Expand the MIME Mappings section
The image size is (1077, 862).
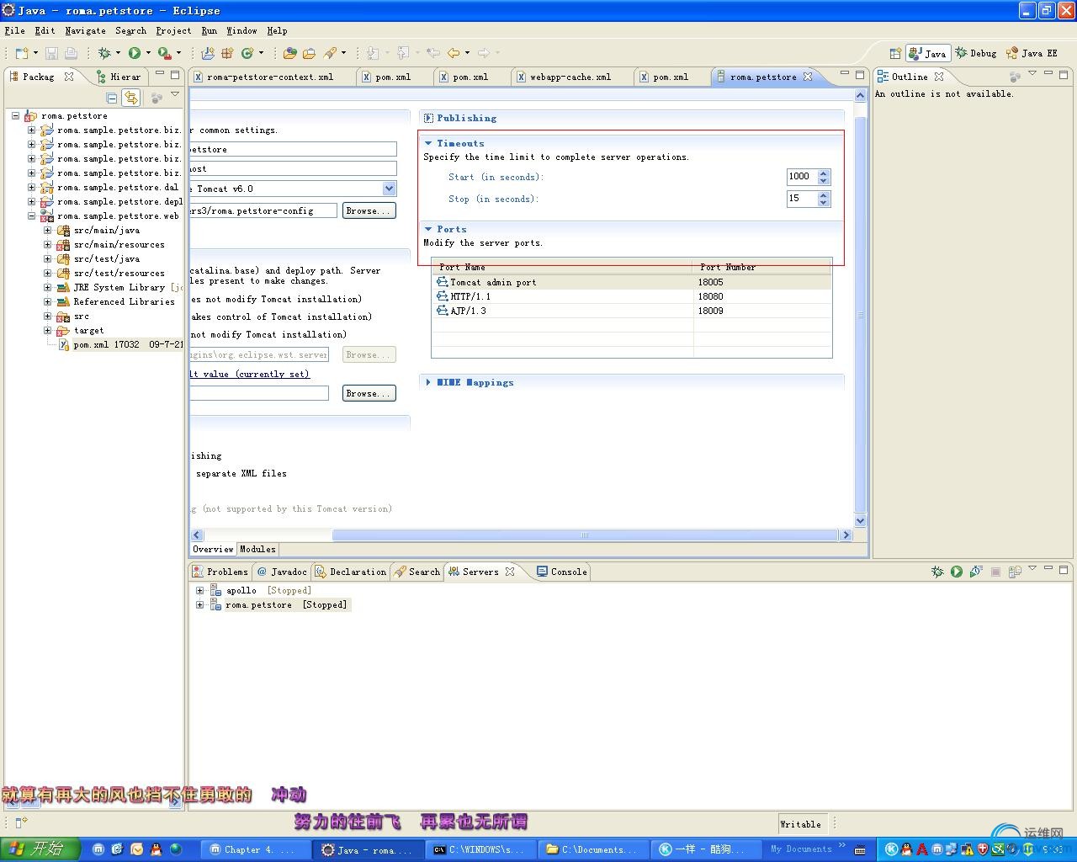coord(428,382)
